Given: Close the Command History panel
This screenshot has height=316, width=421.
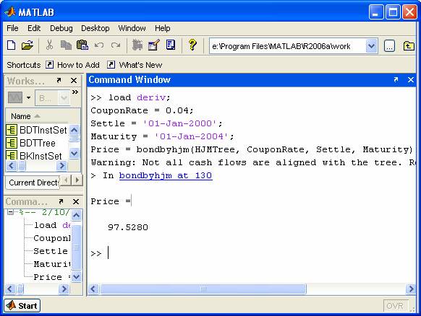Looking at the screenshot, I should (76, 201).
